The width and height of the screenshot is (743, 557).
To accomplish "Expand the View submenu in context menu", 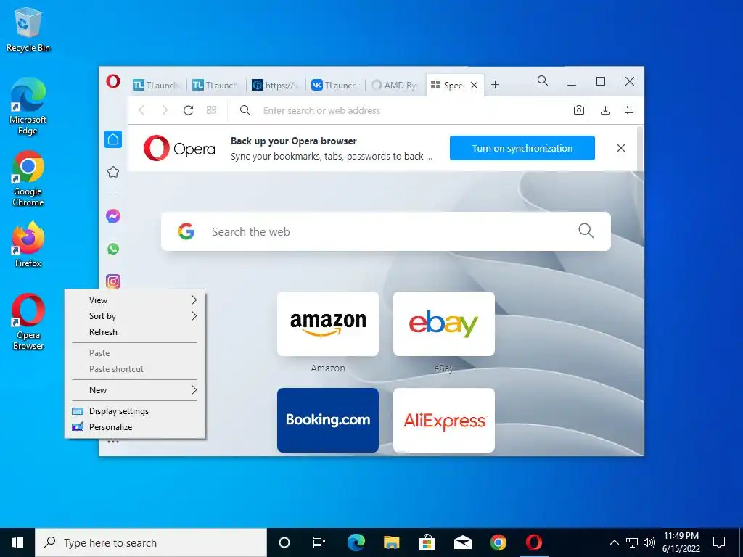I will 134,300.
